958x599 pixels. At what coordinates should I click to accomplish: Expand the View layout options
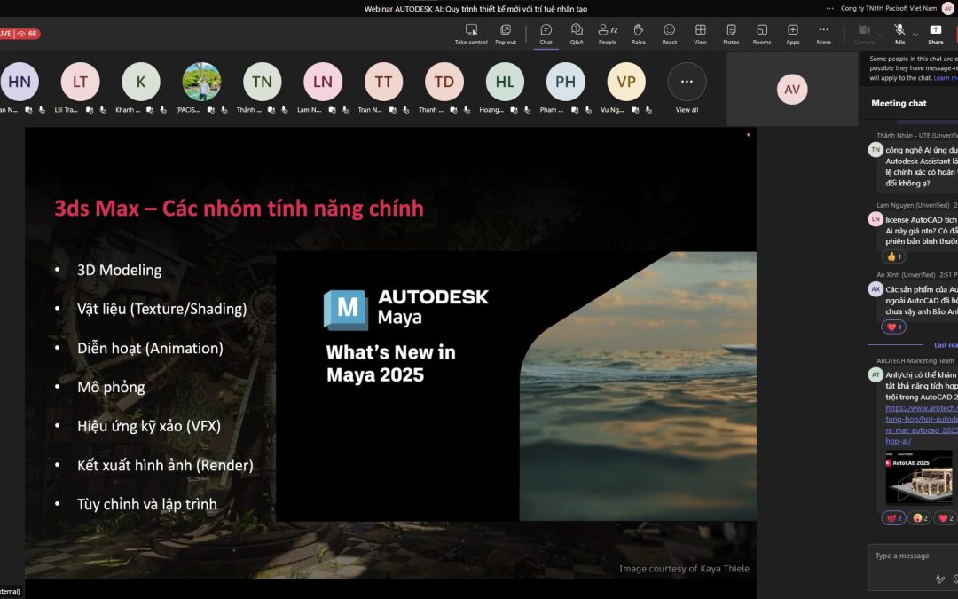coord(700,35)
